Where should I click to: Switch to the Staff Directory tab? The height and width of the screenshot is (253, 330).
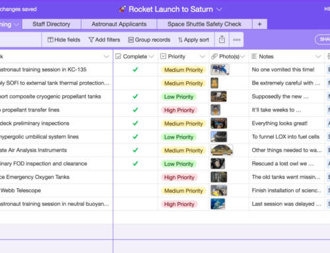(51, 24)
